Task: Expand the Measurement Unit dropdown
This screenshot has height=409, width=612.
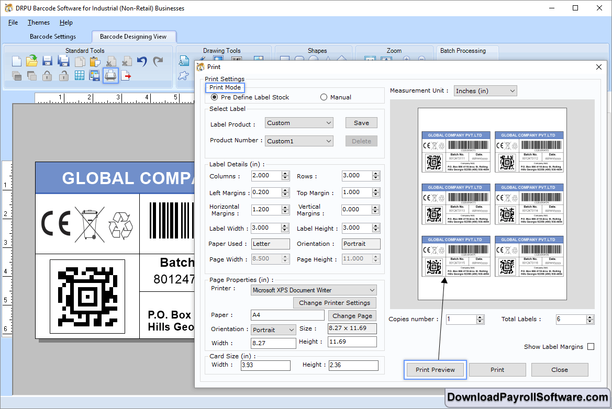Action: (485, 91)
